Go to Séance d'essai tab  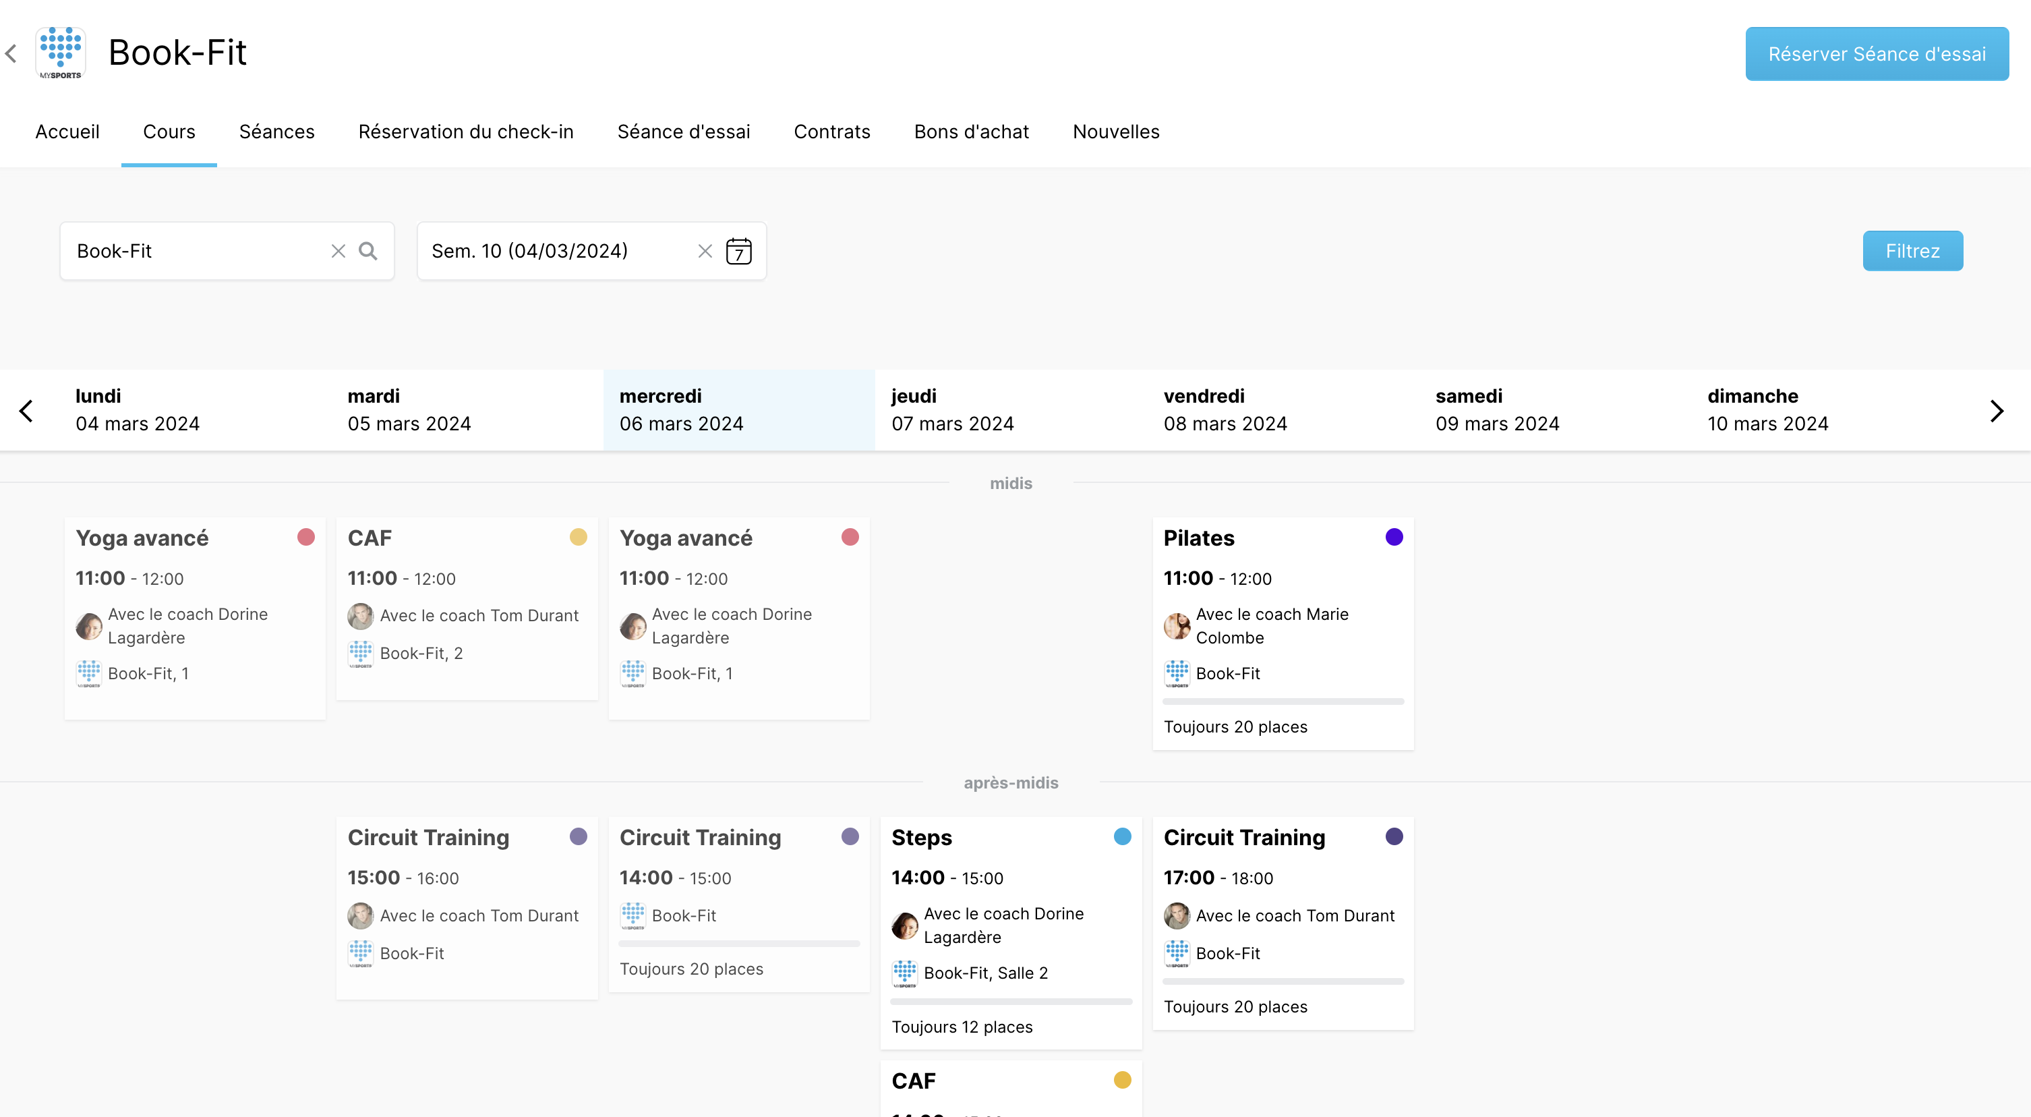point(684,132)
